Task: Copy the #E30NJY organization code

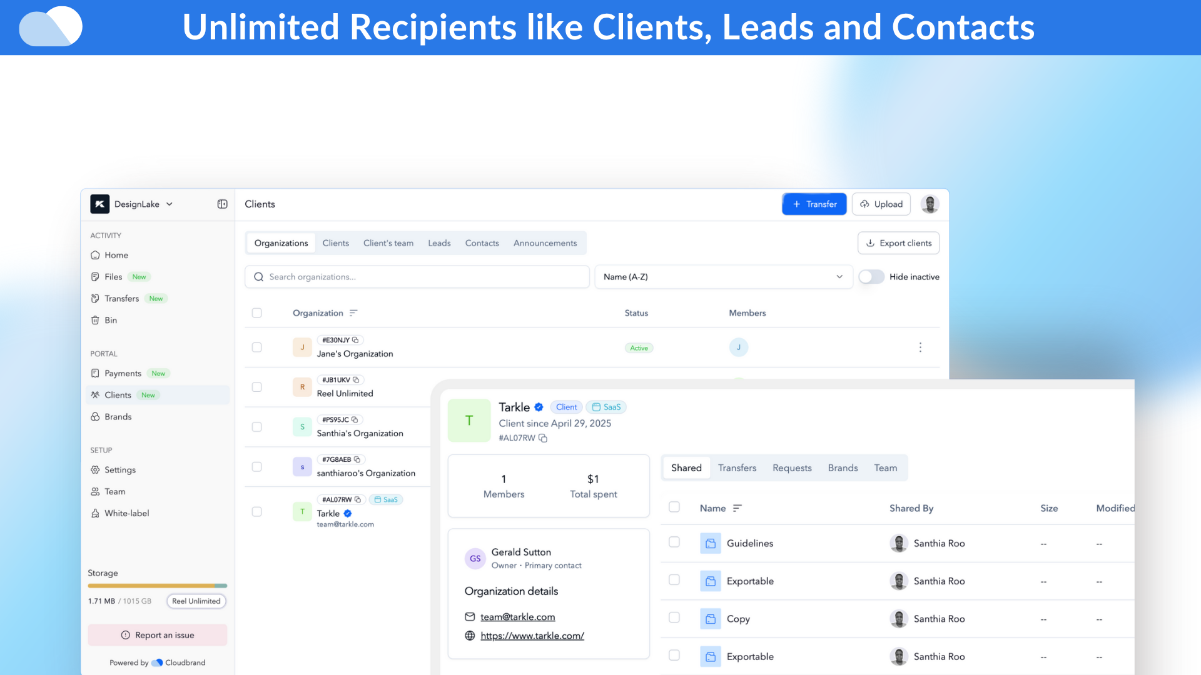Action: coord(355,340)
